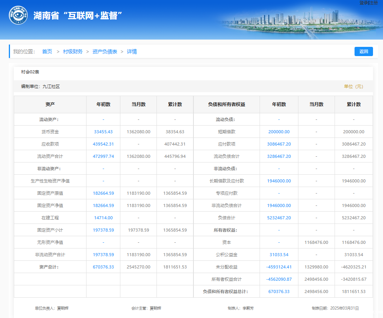Click 流动资产合计 value 472997.74

pos(103,156)
